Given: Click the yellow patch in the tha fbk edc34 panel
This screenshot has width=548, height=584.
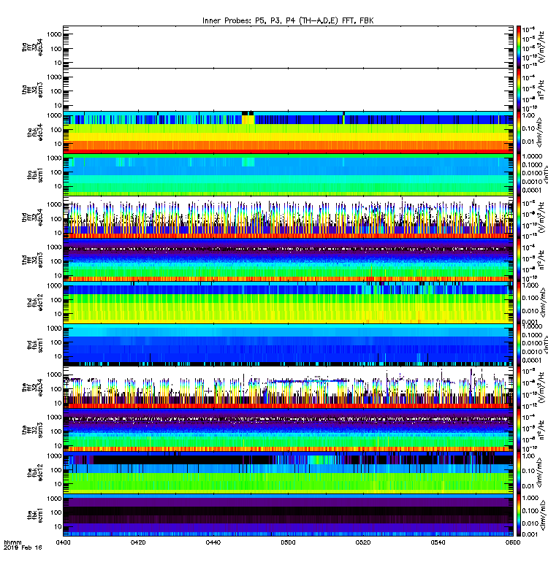Looking at the screenshot, I should point(248,120).
